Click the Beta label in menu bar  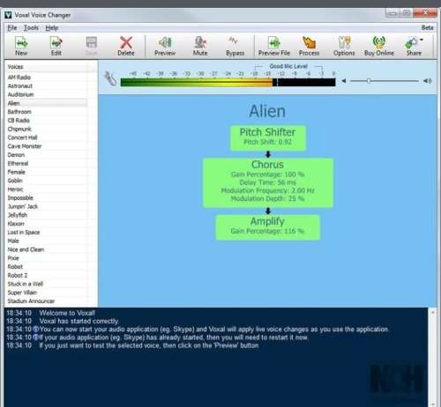(x=427, y=27)
